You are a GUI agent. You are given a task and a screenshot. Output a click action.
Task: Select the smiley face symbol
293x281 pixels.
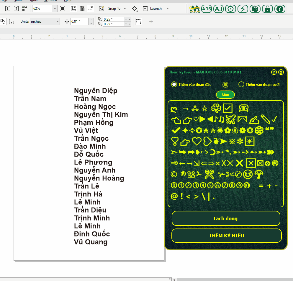click(248, 174)
